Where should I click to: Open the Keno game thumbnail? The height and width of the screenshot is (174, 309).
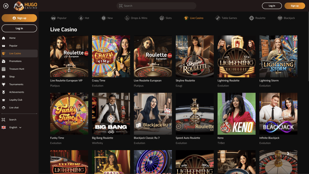coord(237,114)
